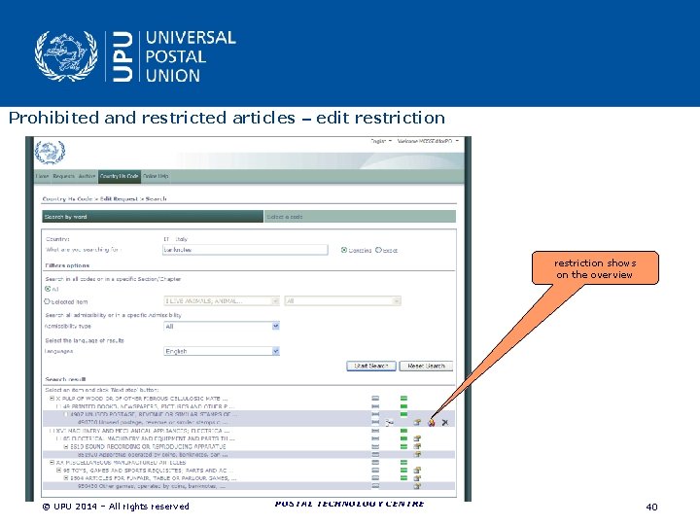
Task: Click the search keyword input field
Action: (x=245, y=250)
